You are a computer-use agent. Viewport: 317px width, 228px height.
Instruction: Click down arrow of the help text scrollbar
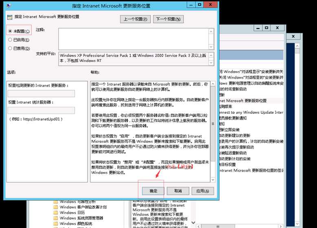213,179
